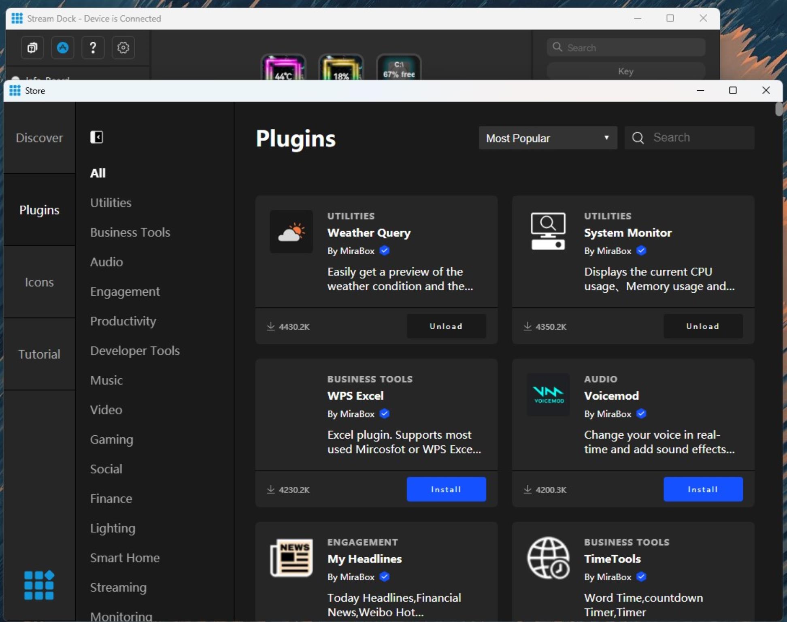Image resolution: width=787 pixels, height=622 pixels.
Task: Open the Weather Query plugin title
Action: click(369, 233)
